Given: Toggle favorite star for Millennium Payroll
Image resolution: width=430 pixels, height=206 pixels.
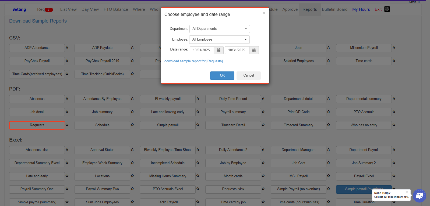Looking at the screenshot, I should point(394,48).
